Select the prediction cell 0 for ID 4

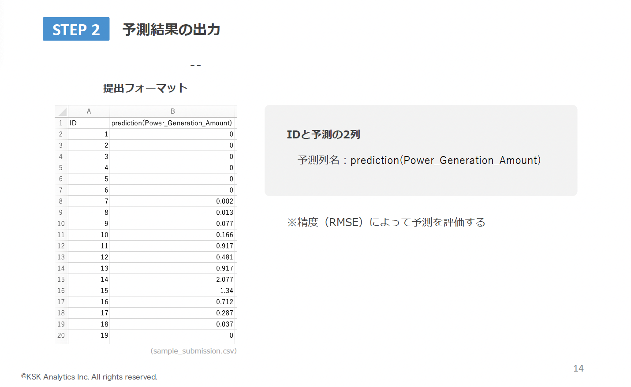[x=172, y=167]
